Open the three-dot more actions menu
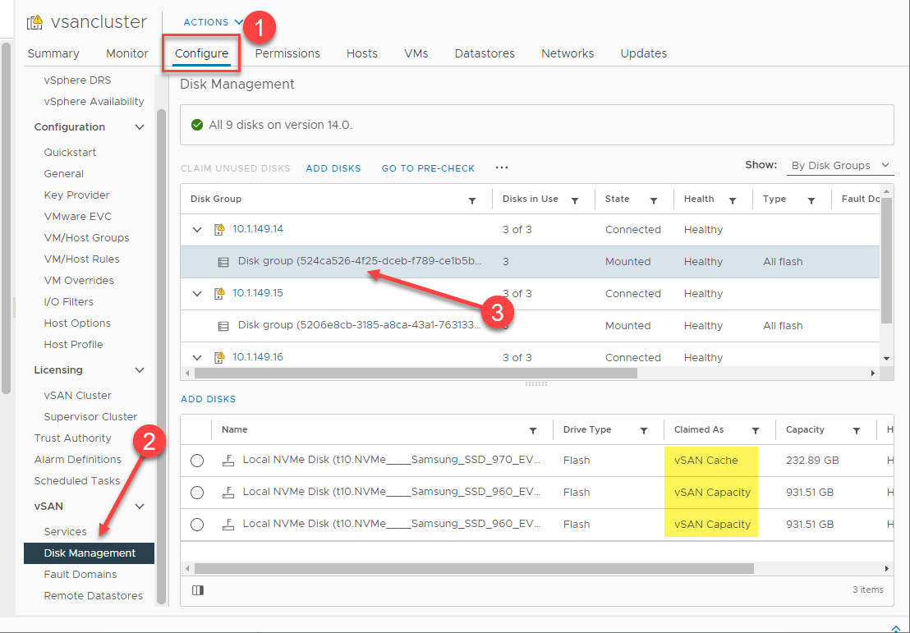 pos(502,168)
